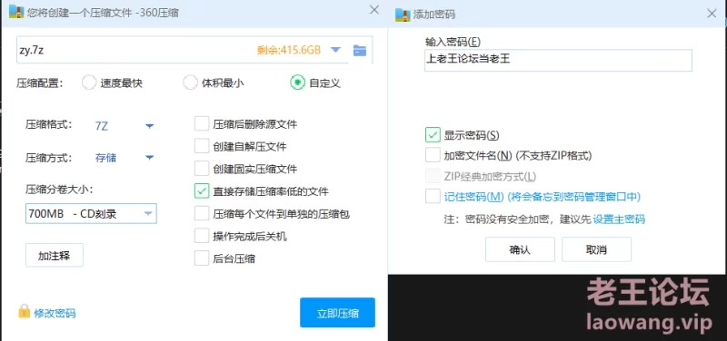Click the 立即压缩 button
The image size is (727, 341).
(337, 312)
